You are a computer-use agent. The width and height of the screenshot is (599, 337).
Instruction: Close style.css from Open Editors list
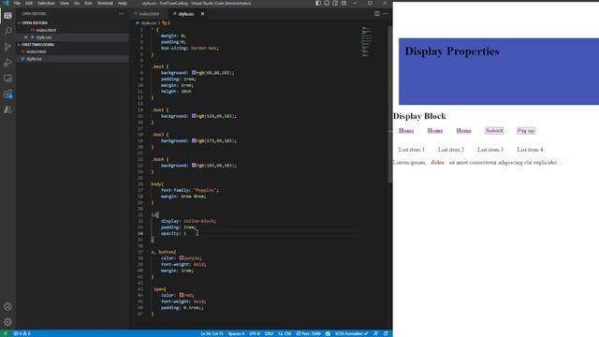pyautogui.click(x=26, y=37)
